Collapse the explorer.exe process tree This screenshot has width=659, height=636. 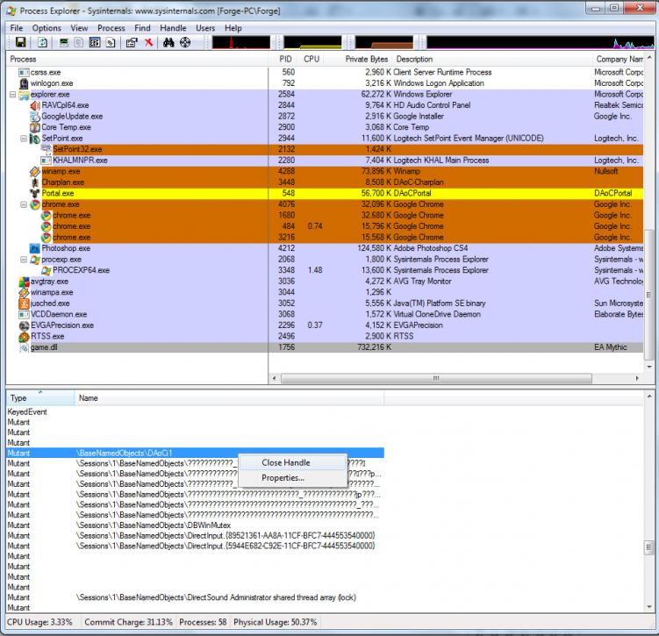coord(12,95)
